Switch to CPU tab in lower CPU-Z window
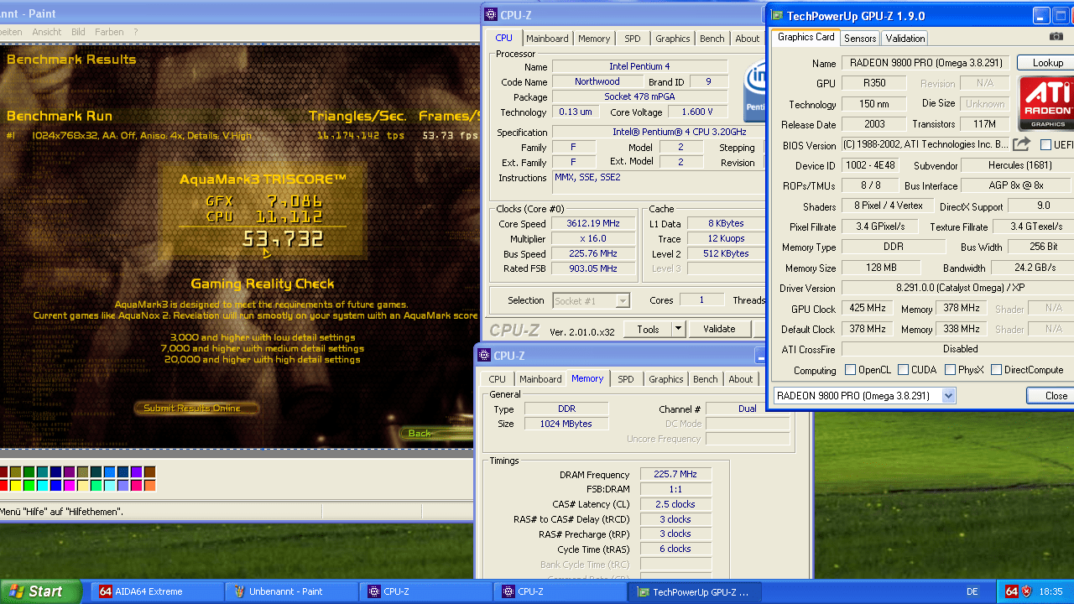 pyautogui.click(x=498, y=379)
